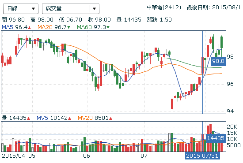
Task: Click the 98.0 price crosshair label
Action: (x=218, y=61)
